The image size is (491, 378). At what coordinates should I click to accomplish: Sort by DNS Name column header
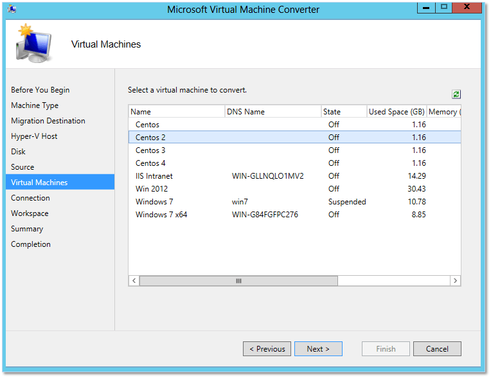272,111
